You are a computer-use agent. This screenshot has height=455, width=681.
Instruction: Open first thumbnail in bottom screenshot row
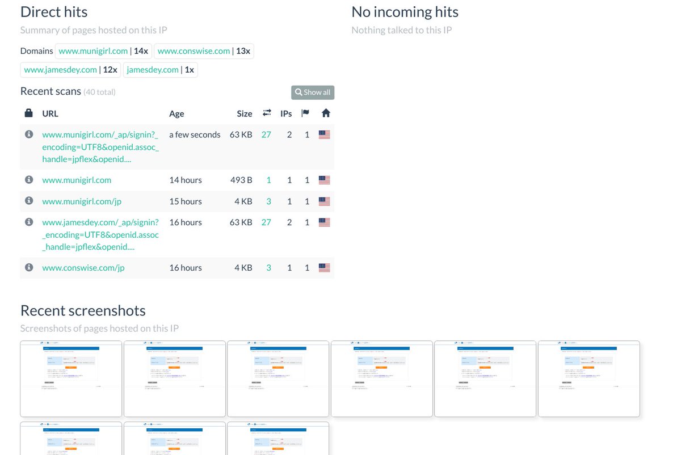click(71, 439)
